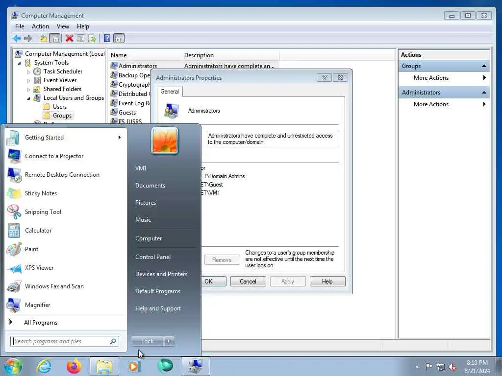
Task: Click Computer Management taskbar button
Action: coord(196,366)
